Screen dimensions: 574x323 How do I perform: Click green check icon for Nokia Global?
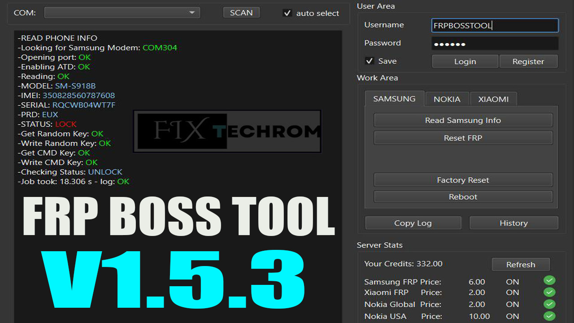[x=549, y=304]
